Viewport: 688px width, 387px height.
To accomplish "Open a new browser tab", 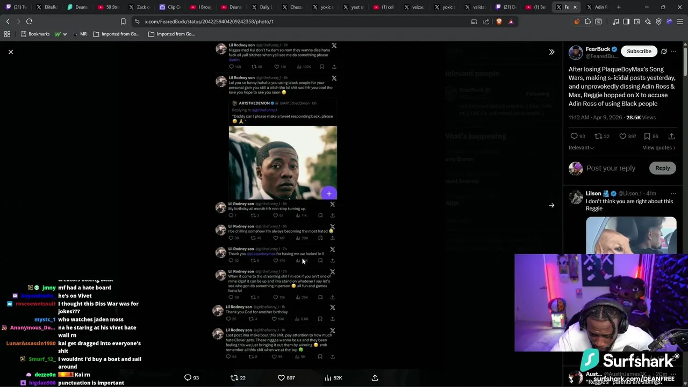I will (619, 7).
